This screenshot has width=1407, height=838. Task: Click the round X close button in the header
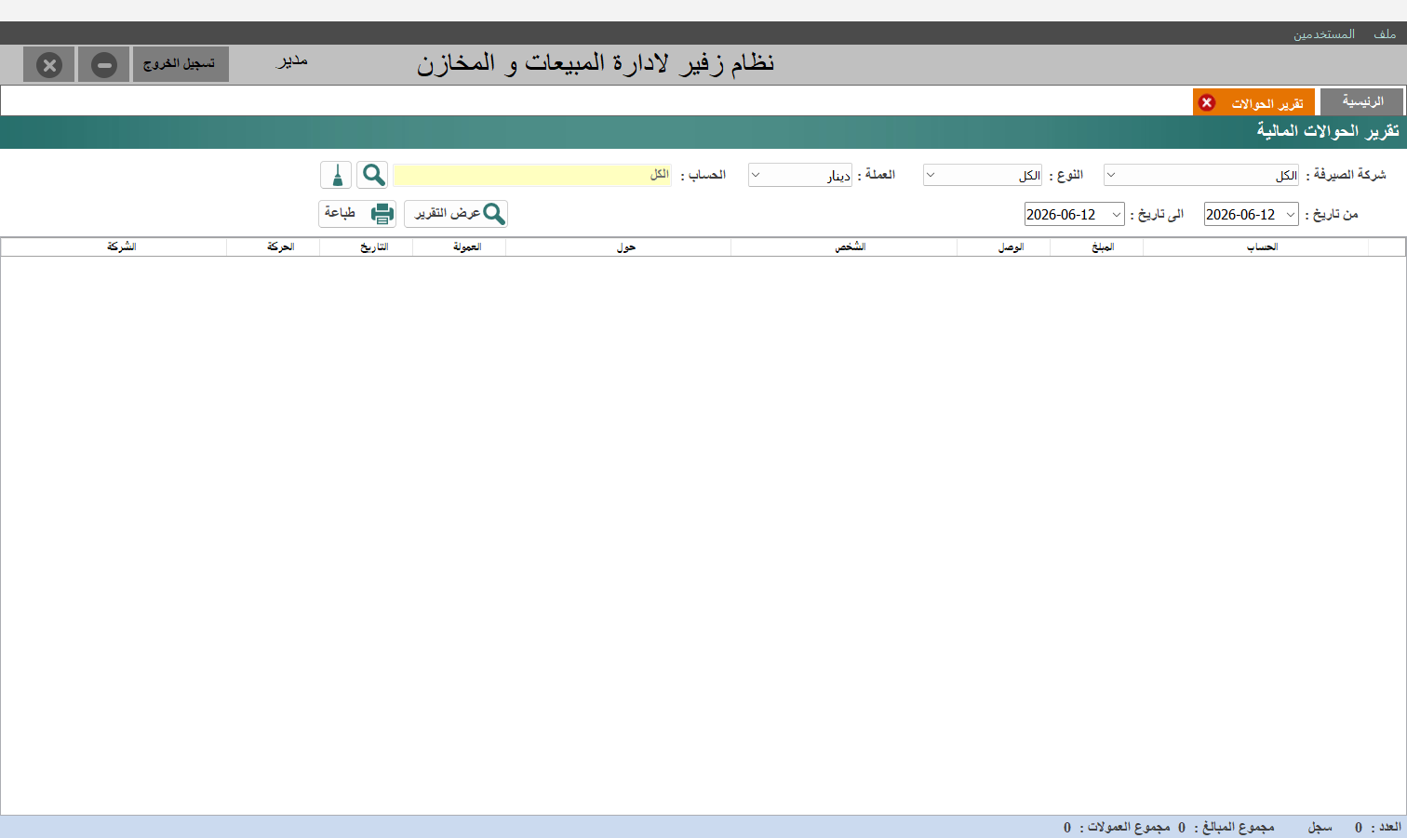coord(49,65)
